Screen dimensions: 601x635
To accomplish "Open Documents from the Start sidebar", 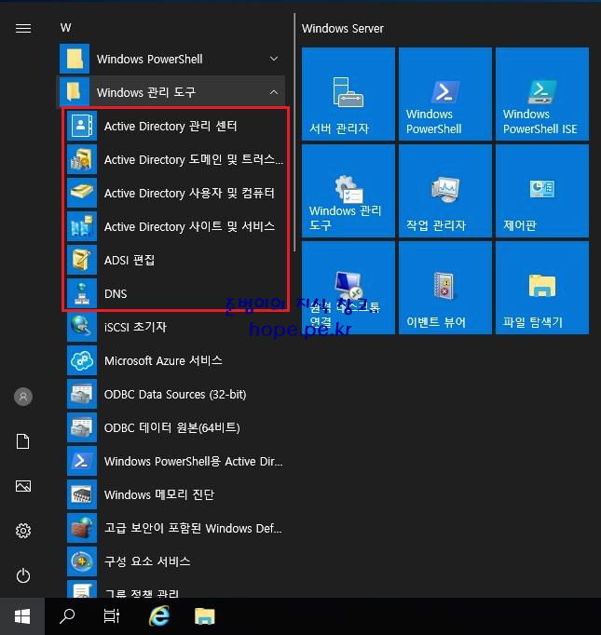I will coord(23,441).
